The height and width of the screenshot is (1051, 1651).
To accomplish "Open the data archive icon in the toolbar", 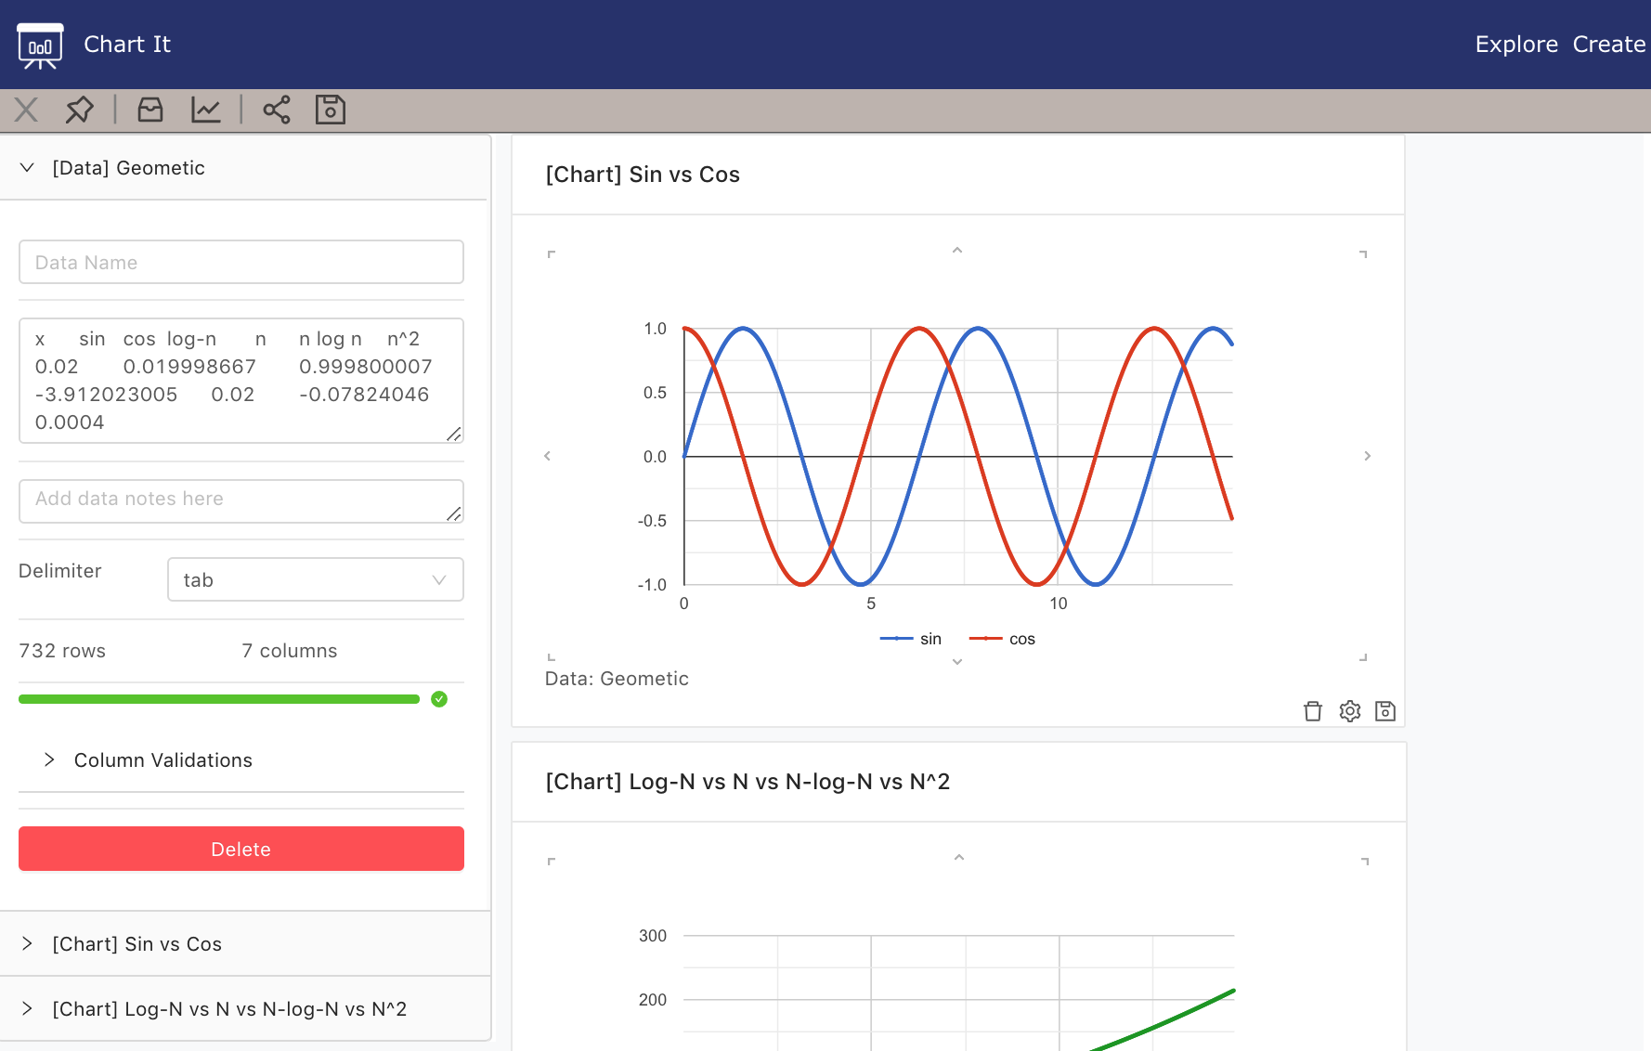I will [x=150, y=110].
